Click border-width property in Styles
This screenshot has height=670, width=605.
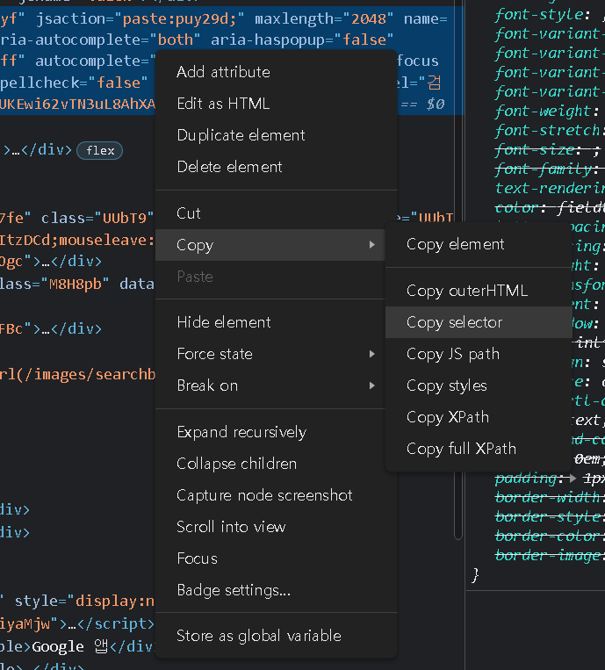(547, 497)
